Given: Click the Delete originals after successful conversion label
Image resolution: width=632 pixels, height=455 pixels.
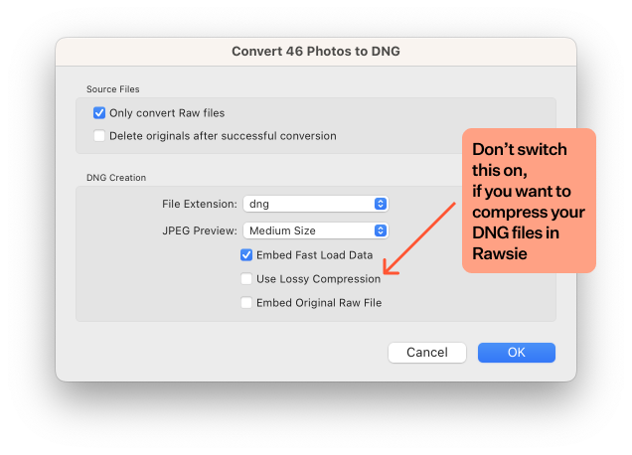Looking at the screenshot, I should point(223,136).
